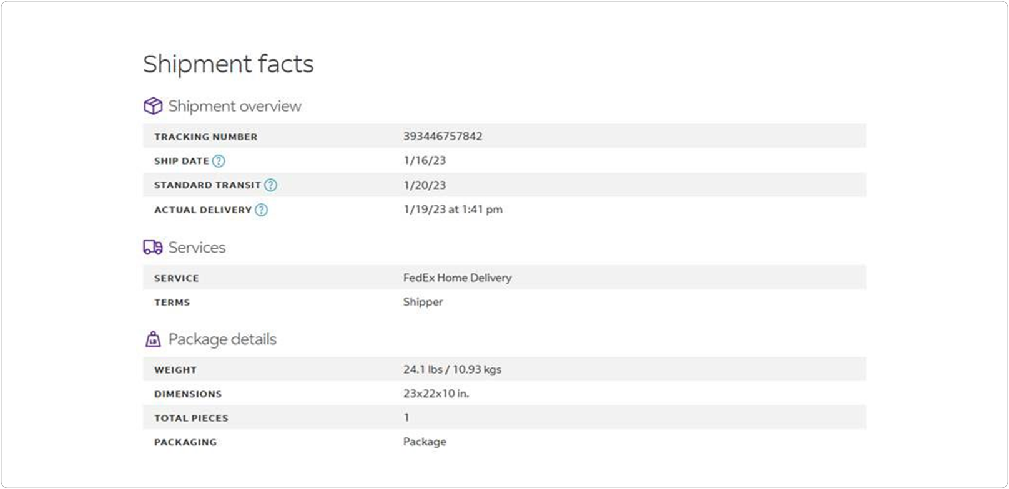This screenshot has width=1009, height=489.
Task: Click the standard transit date 1/20/23
Action: [x=425, y=185]
